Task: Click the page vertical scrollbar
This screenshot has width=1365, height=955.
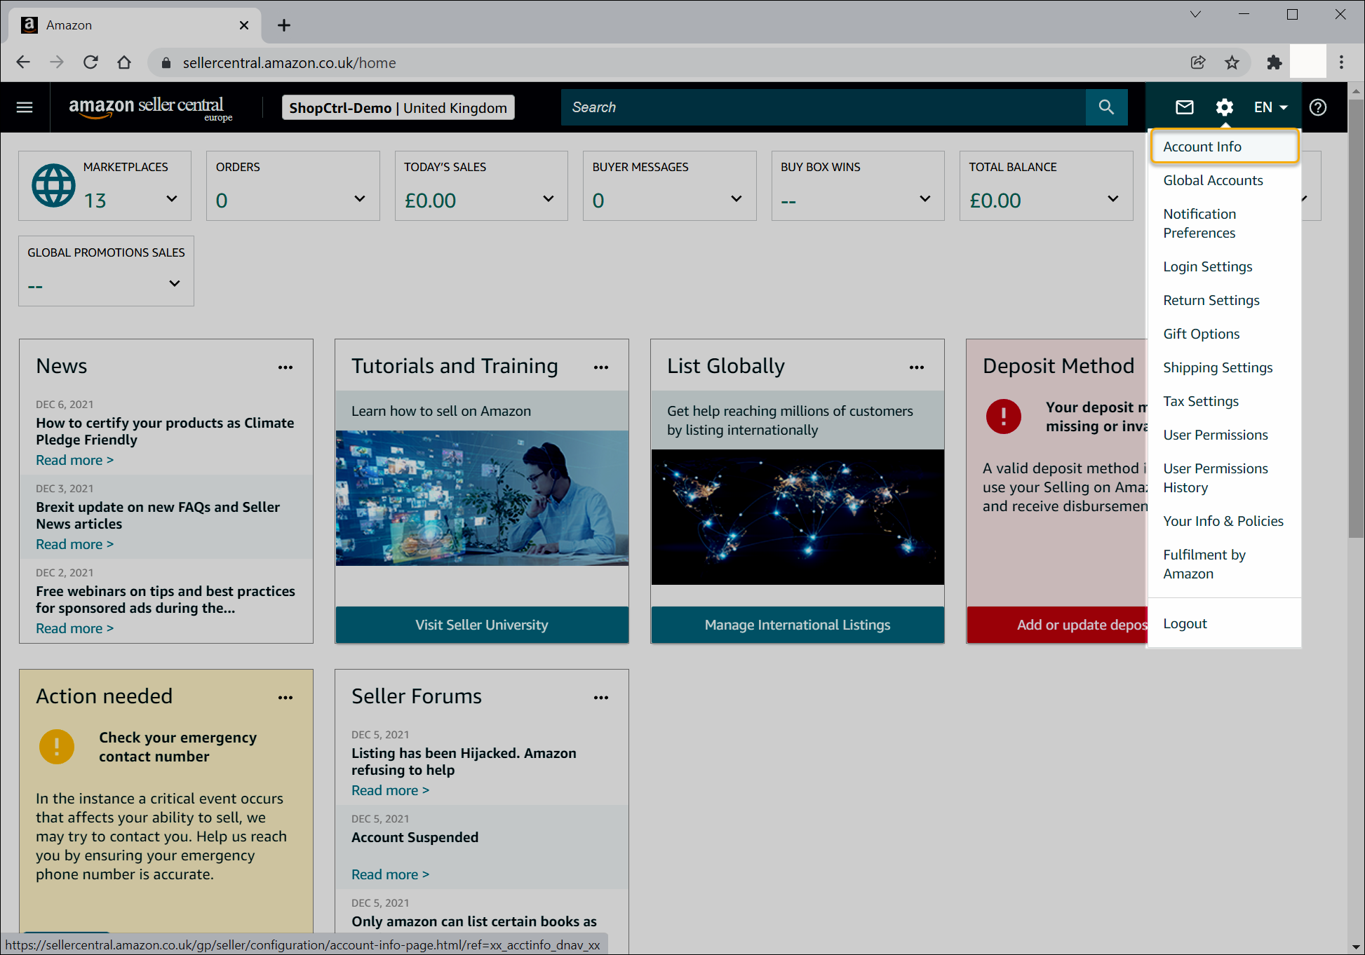Action: click(x=1356, y=319)
